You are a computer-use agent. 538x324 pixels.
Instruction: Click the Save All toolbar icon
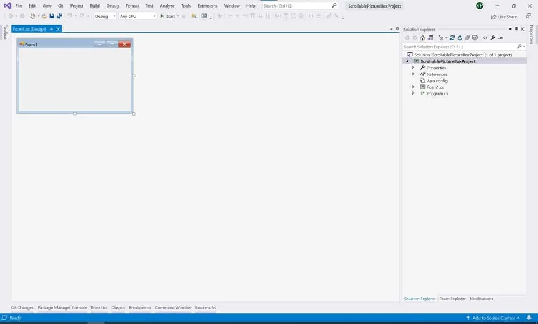click(x=59, y=16)
